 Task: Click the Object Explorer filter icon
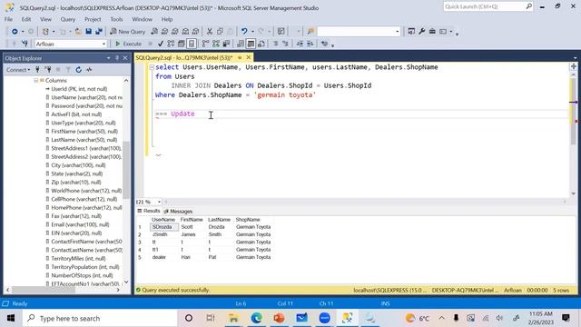(x=68, y=70)
